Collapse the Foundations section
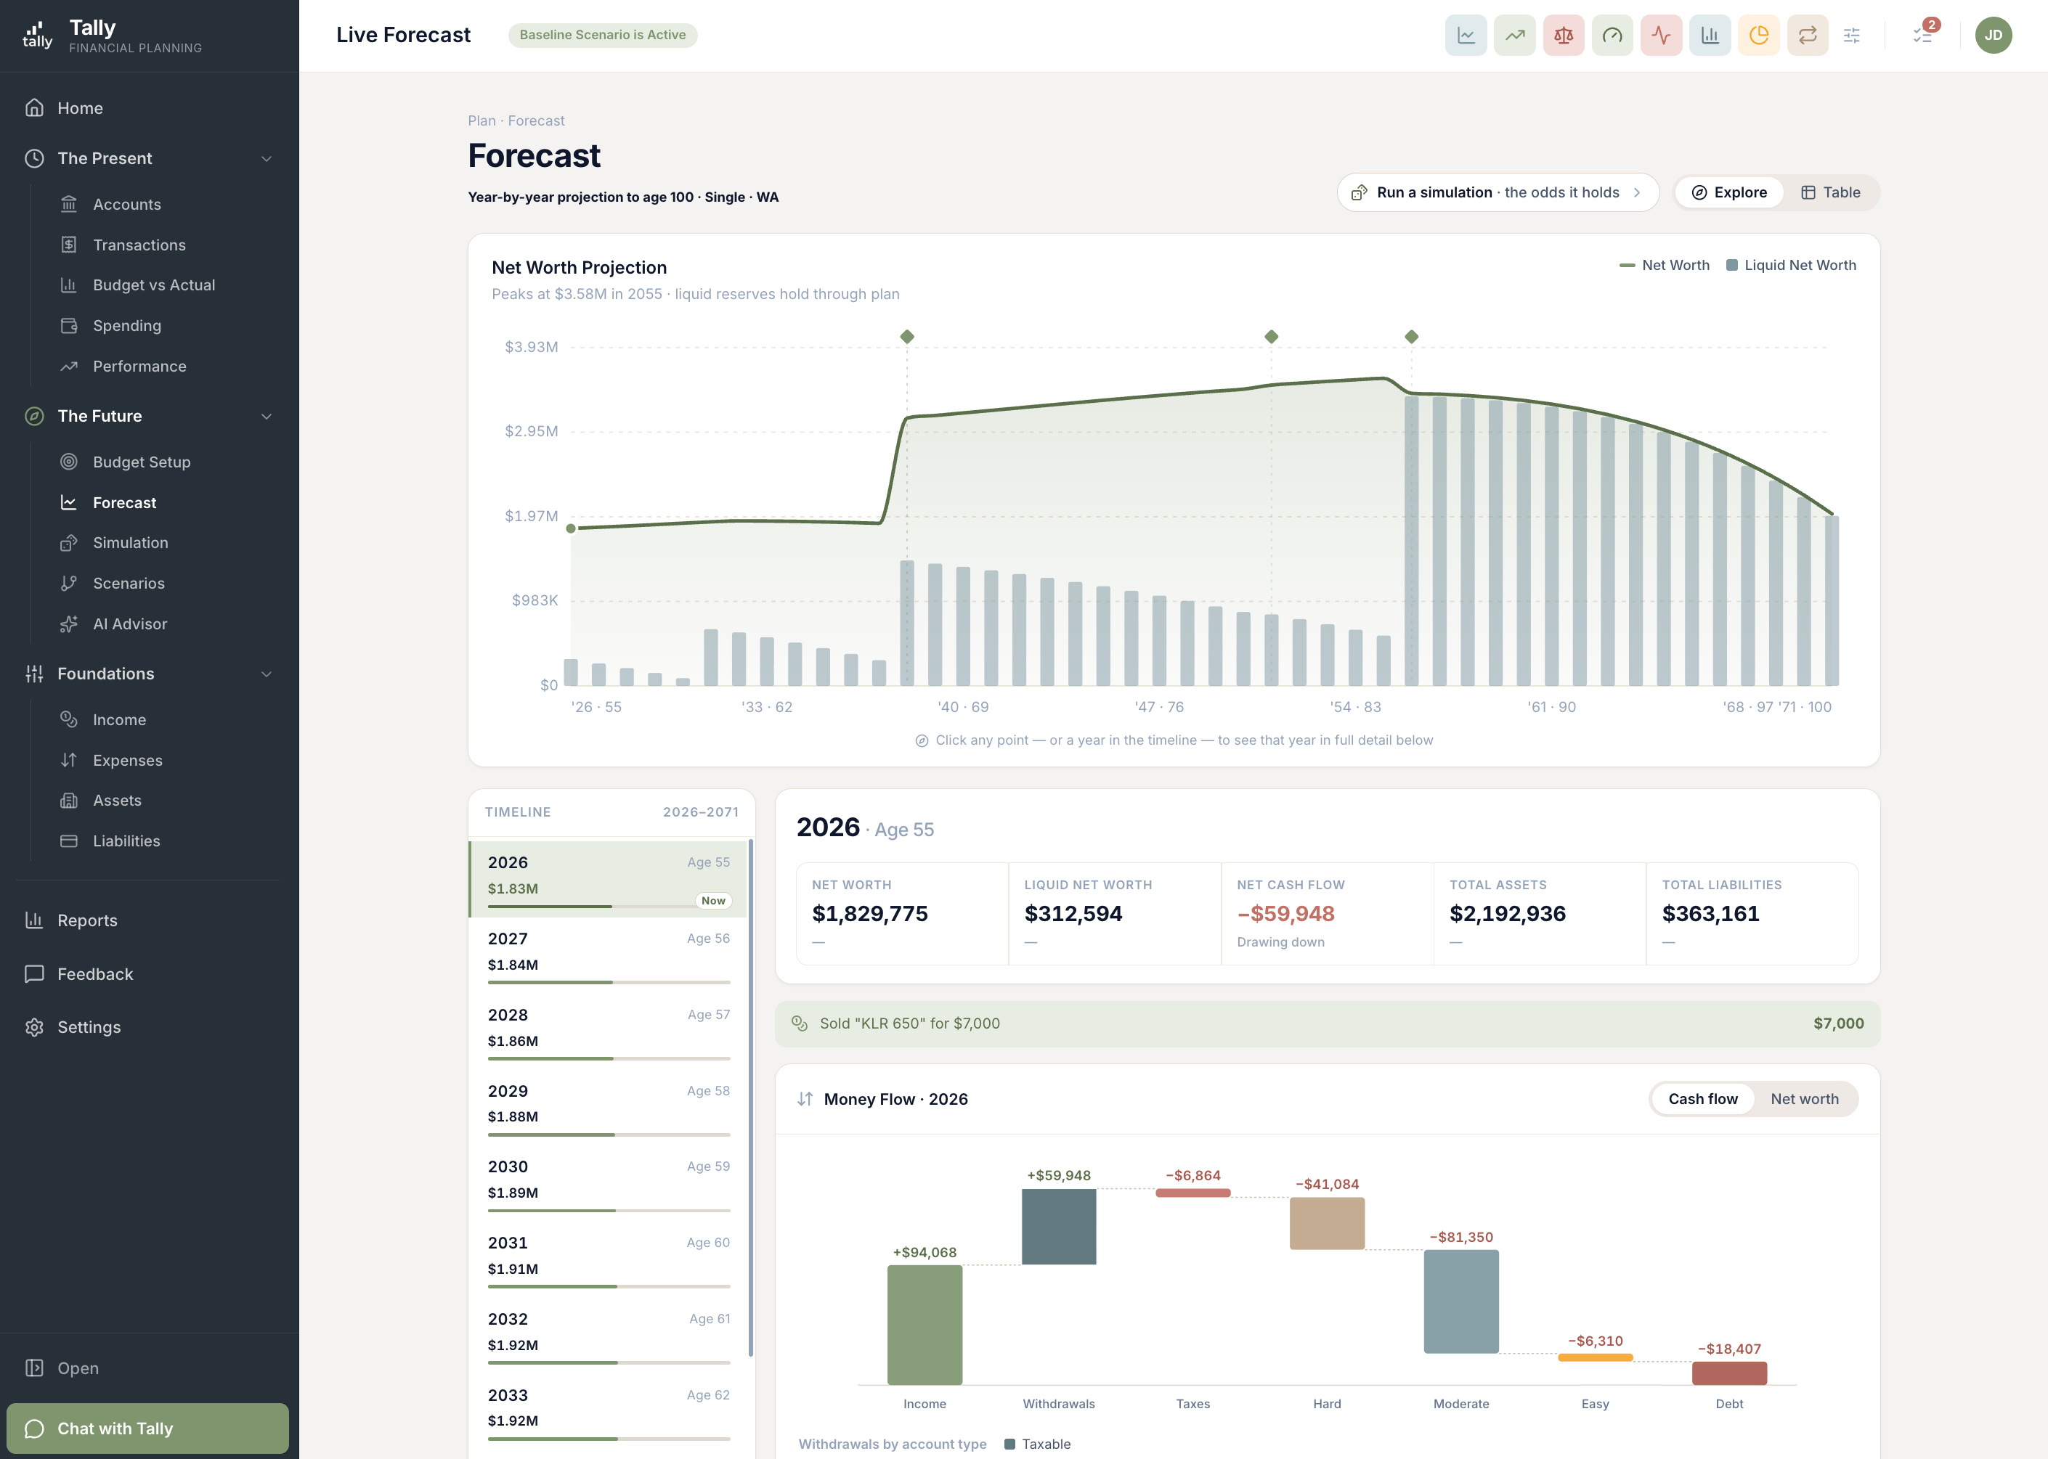This screenshot has height=1459, width=2048. click(x=149, y=674)
